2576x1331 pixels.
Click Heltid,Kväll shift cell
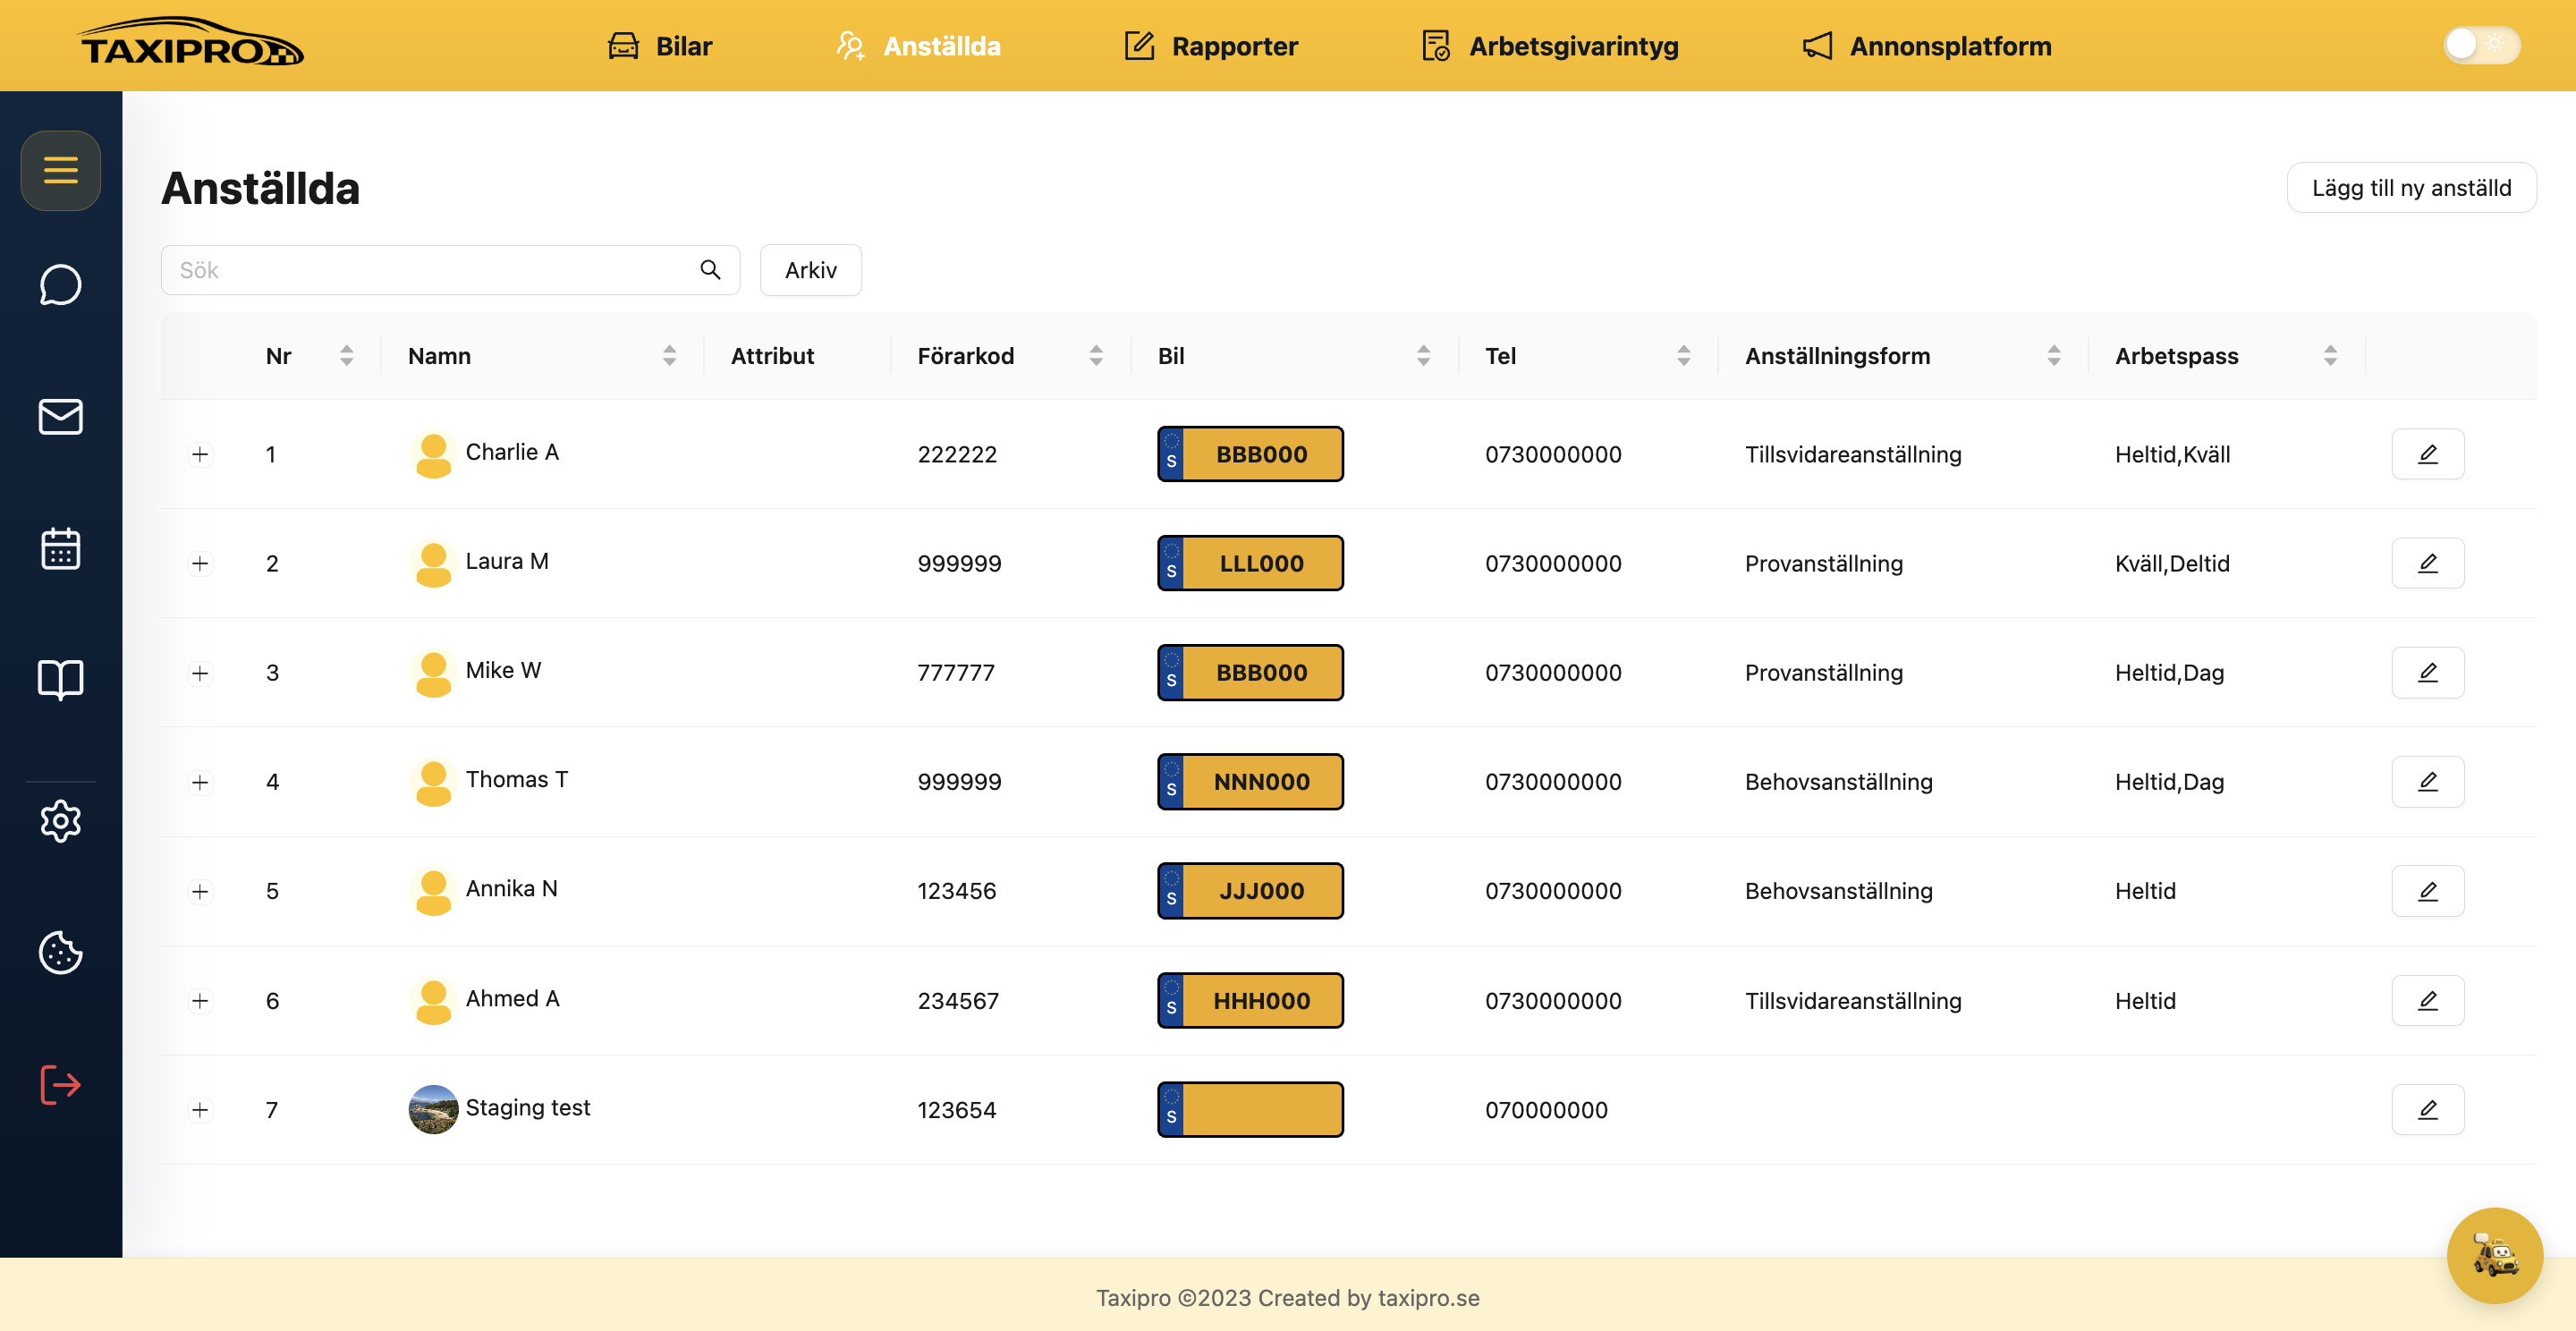pyautogui.click(x=2172, y=455)
